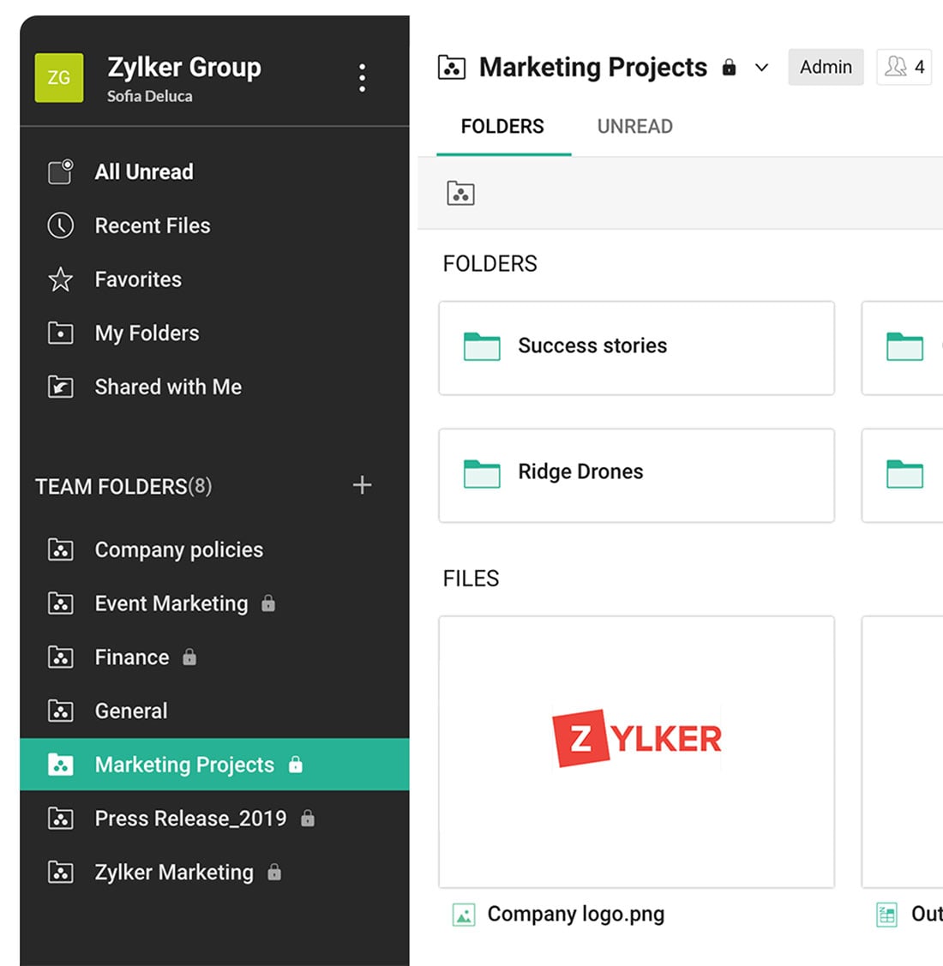Select the Event Marketing team folder
The height and width of the screenshot is (966, 943).
pos(171,603)
